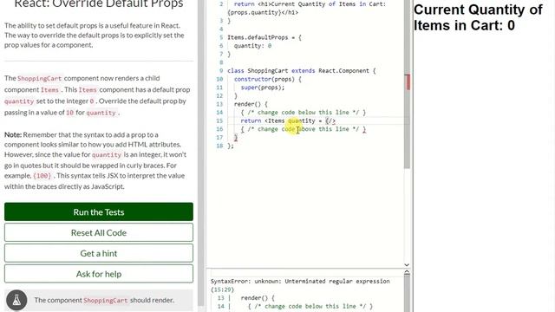
Task: Click line number 18 in the gutter
Action: [x=219, y=146]
